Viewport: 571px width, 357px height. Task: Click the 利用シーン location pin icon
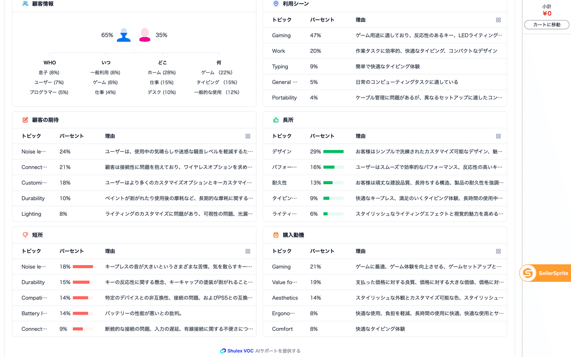coord(276,4)
